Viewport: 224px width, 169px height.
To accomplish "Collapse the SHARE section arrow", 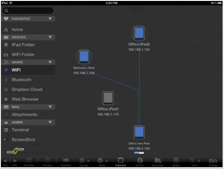I will [50, 62].
